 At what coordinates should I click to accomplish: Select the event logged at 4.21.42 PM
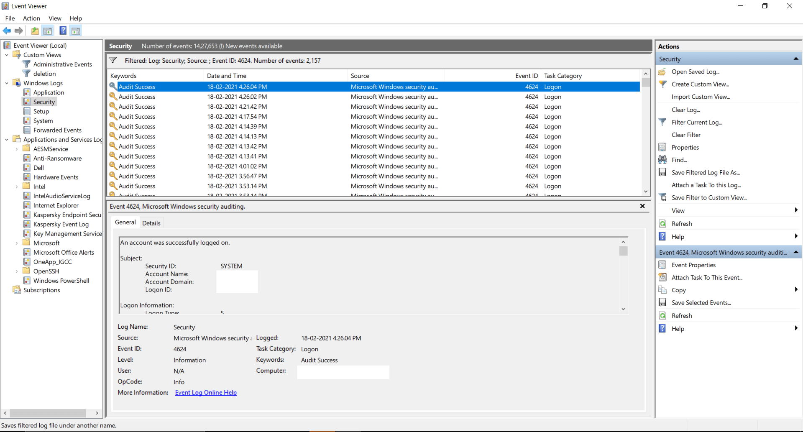click(373, 107)
